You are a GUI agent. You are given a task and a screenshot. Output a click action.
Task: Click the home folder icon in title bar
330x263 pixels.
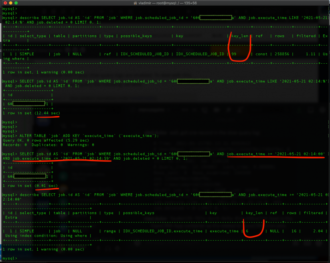click(x=135, y=3)
